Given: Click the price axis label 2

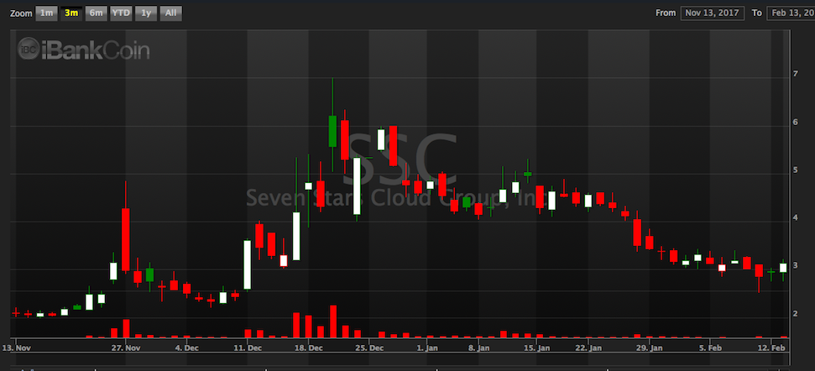Looking at the screenshot, I should tap(795, 314).
